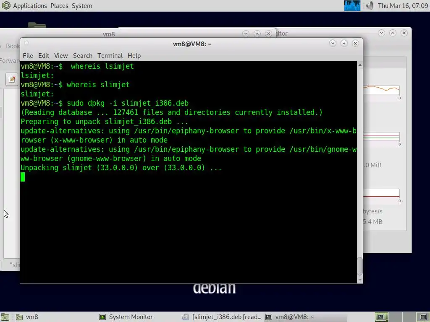This screenshot has height=322, width=430.
Task: Click the desktop folder icon behind windows
Action: click(x=37, y=25)
